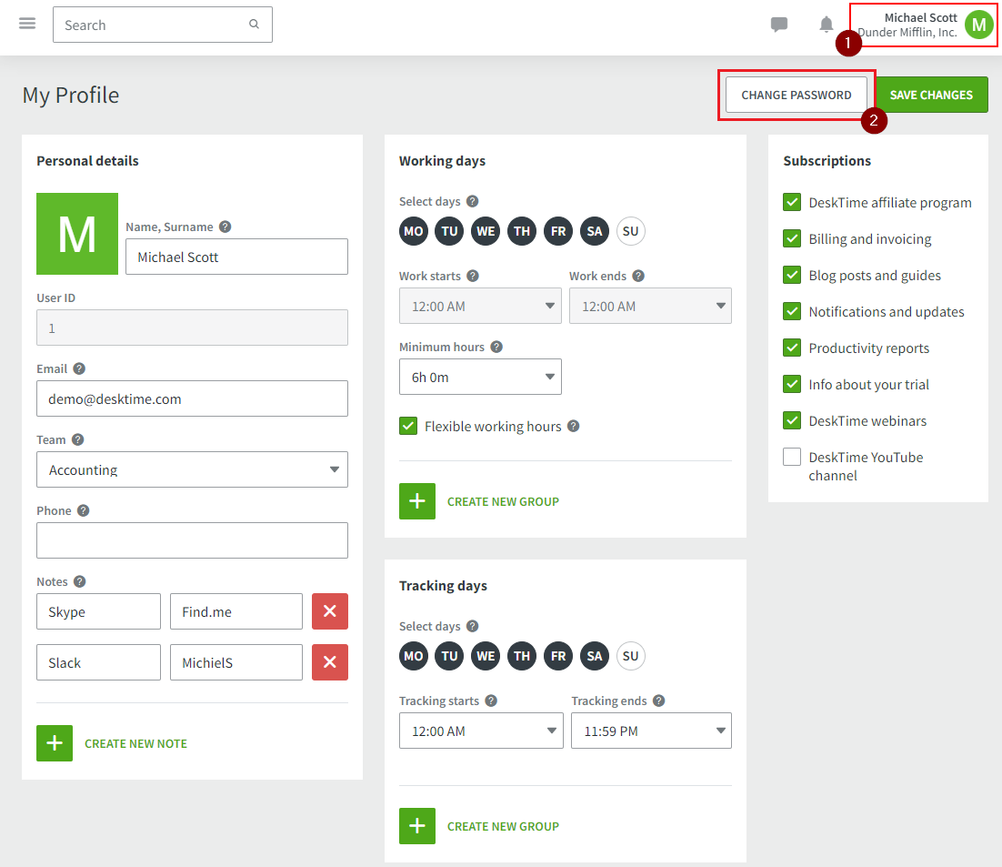Viewport: 1002px width, 867px height.
Task: Show help tooltip for Work ends
Action: click(x=638, y=277)
